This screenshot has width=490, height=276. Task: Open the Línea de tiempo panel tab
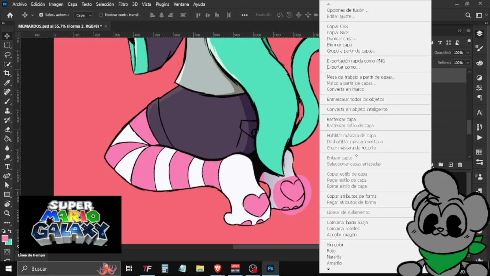coord(31,255)
